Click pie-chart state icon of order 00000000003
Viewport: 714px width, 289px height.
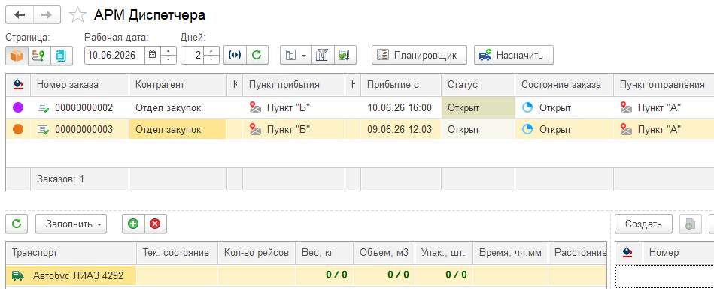(527, 130)
